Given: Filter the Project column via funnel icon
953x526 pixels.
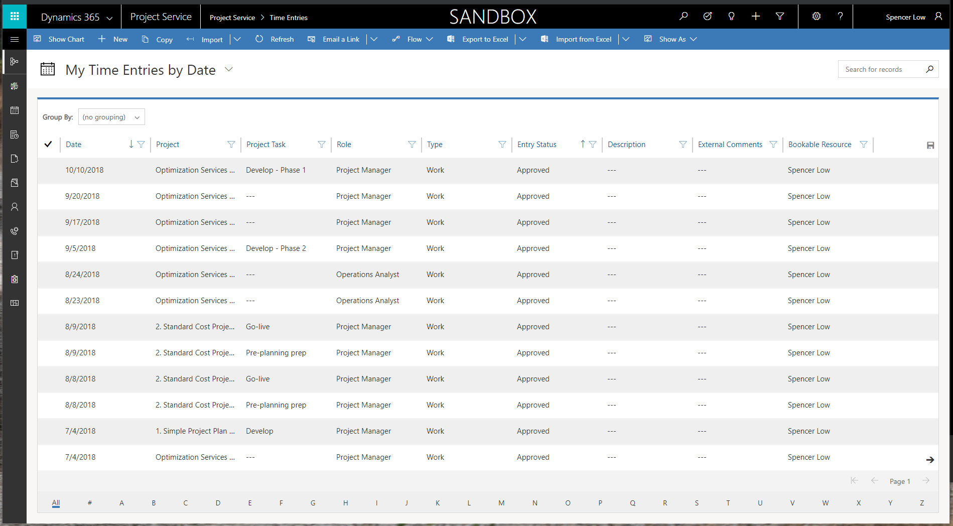Looking at the screenshot, I should (231, 145).
